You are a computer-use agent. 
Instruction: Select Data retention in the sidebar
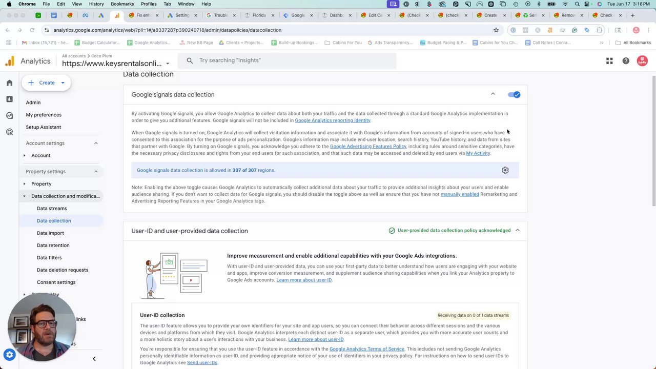(x=53, y=245)
